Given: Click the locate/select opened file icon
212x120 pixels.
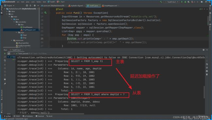Looking at the screenshot, I should (27, 6).
